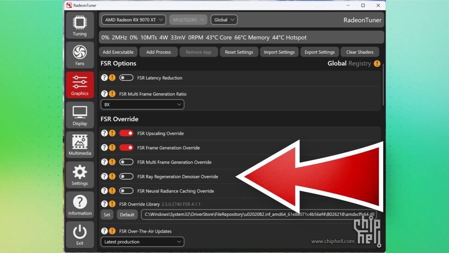Click help icon beside FSR Latency Reduction
This screenshot has height=253, width=449.
click(x=104, y=78)
